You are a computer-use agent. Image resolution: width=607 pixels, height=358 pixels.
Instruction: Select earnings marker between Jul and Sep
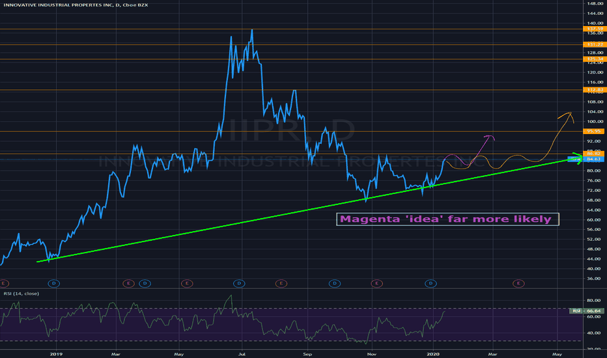281,283
